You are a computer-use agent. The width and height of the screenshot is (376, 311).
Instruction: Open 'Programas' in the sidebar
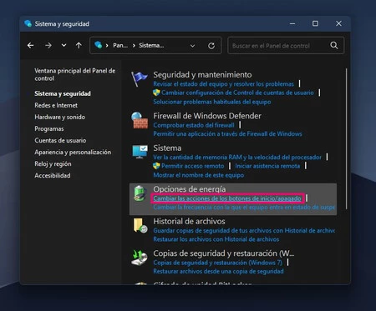click(49, 128)
